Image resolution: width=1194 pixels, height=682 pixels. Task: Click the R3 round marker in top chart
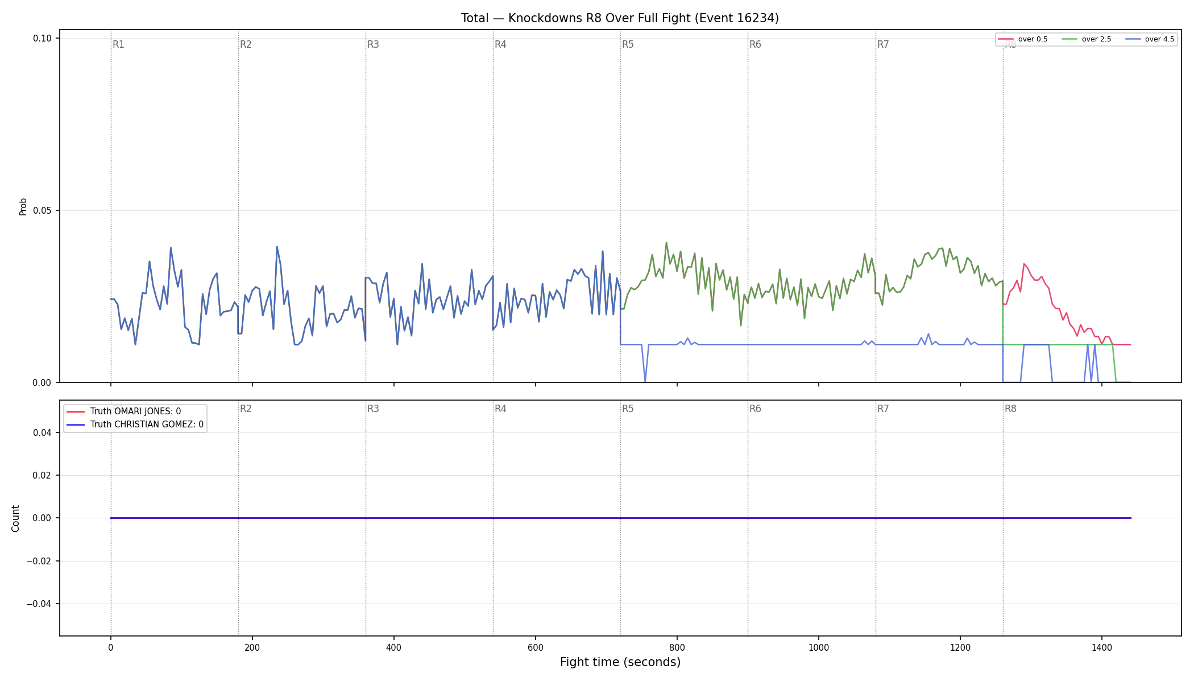[x=373, y=44]
